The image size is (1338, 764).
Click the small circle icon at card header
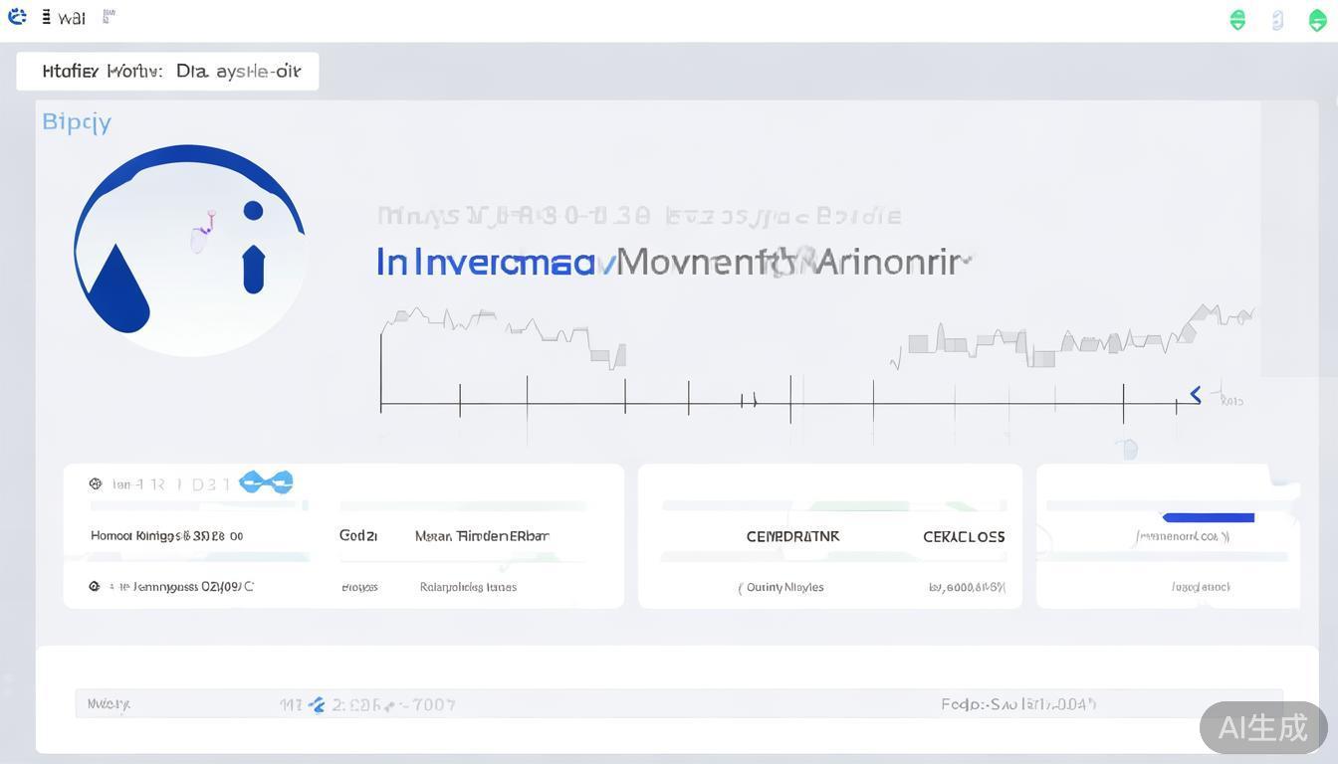tap(96, 483)
